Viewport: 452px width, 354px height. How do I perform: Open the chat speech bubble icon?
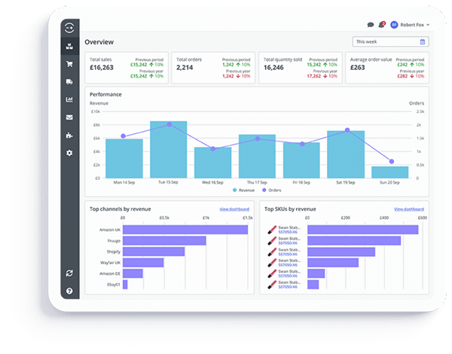tap(371, 25)
